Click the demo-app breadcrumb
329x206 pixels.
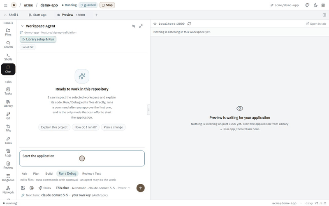click(x=49, y=5)
